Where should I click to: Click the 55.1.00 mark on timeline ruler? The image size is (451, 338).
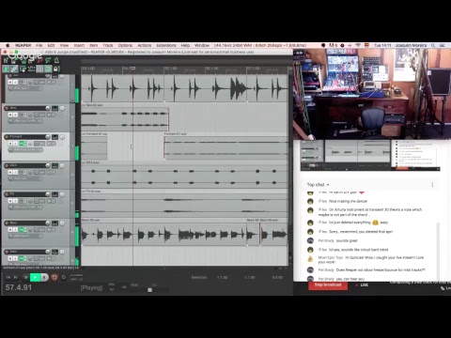(x=171, y=69)
